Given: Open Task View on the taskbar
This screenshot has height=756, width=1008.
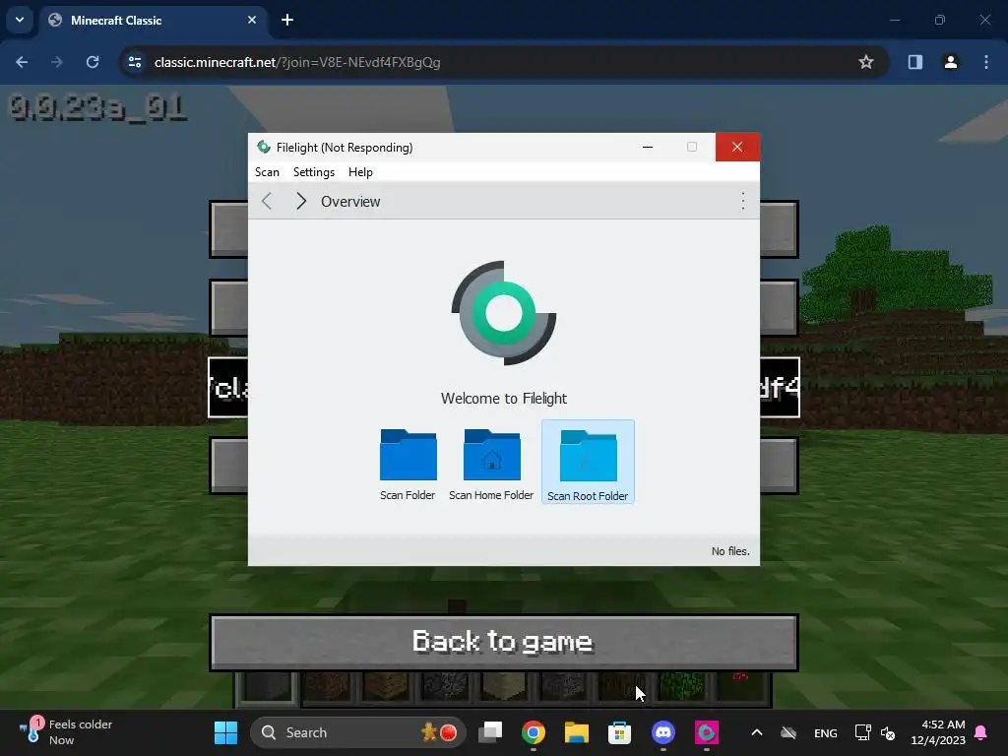Looking at the screenshot, I should click(x=490, y=732).
